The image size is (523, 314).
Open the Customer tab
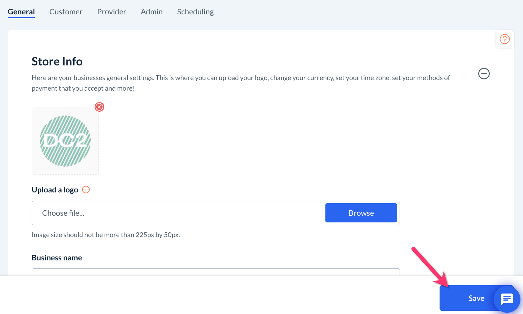[66, 12]
